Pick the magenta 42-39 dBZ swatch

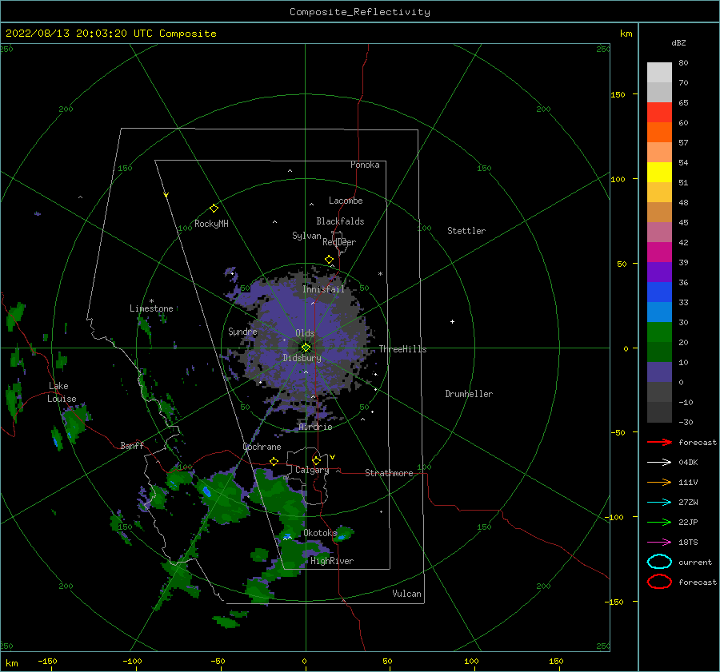[659, 252]
